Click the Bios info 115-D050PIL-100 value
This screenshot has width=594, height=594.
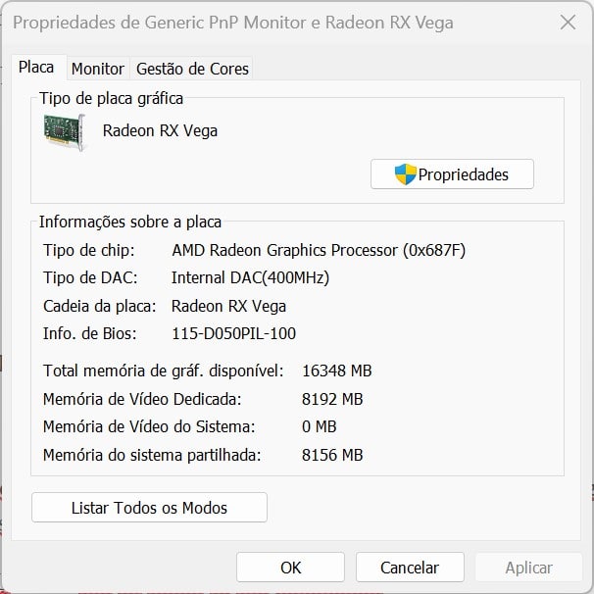(233, 333)
